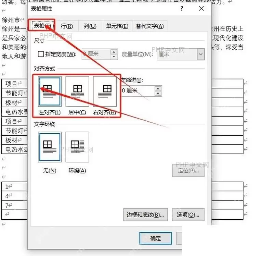Viewport: 260px width, 256px height.
Task: Select 环绕(A) text wrapping icon
Action: (x=77, y=147)
